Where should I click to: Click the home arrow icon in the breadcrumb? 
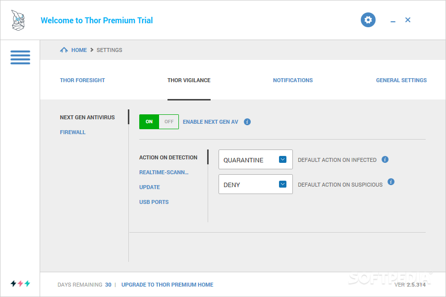(x=64, y=50)
